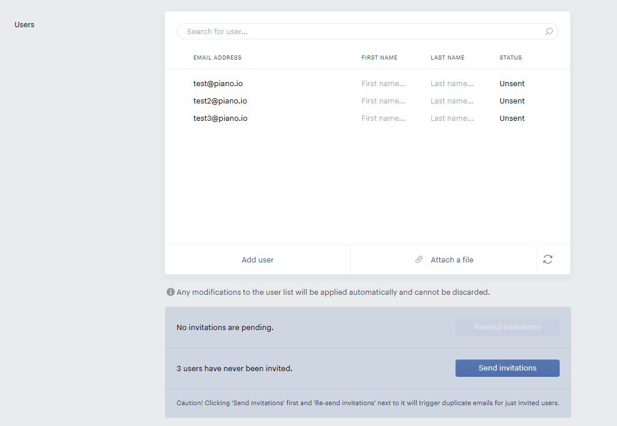Click Add user button

258,260
